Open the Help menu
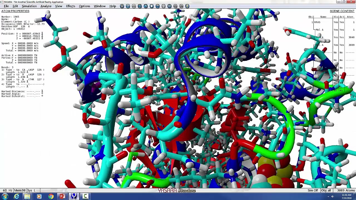Viewport: 356px width, 200px height. [113, 6]
